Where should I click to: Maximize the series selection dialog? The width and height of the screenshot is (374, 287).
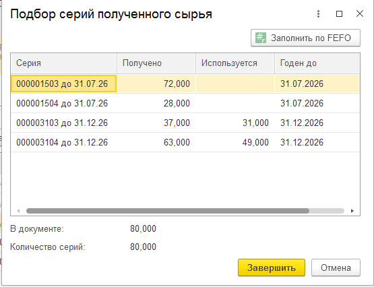pos(339,14)
